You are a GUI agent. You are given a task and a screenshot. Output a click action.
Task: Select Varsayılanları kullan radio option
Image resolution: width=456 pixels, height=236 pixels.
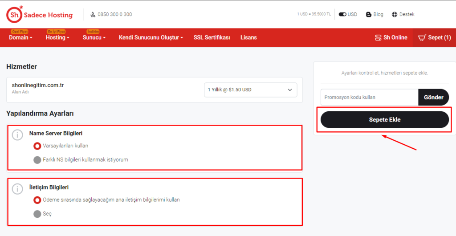37,146
